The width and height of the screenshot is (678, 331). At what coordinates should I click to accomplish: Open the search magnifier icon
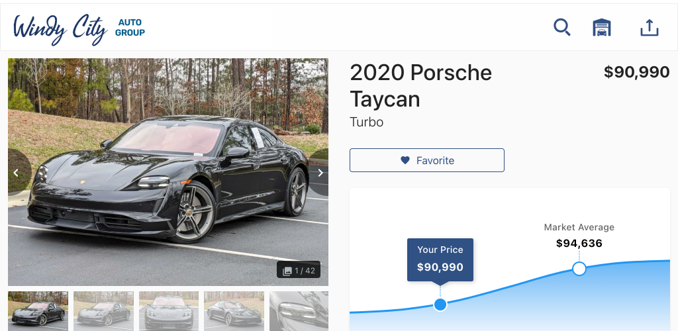coord(561,28)
